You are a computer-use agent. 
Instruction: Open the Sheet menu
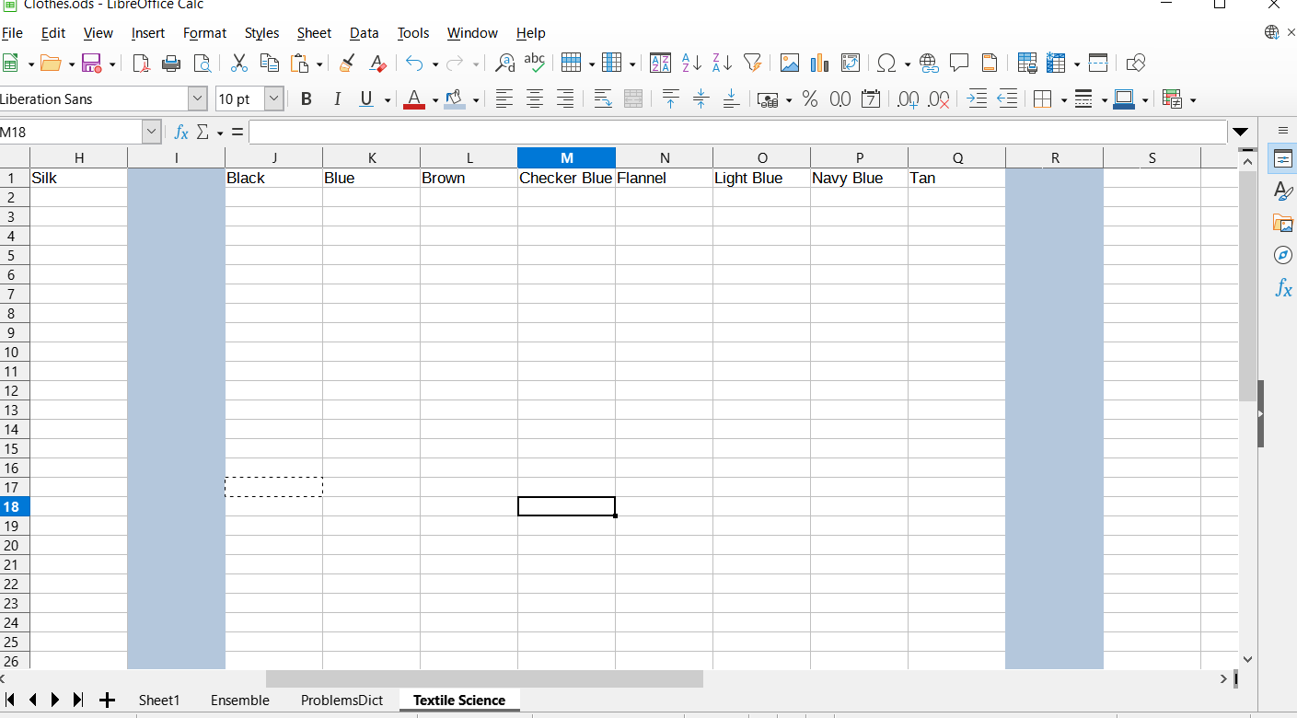pos(314,33)
